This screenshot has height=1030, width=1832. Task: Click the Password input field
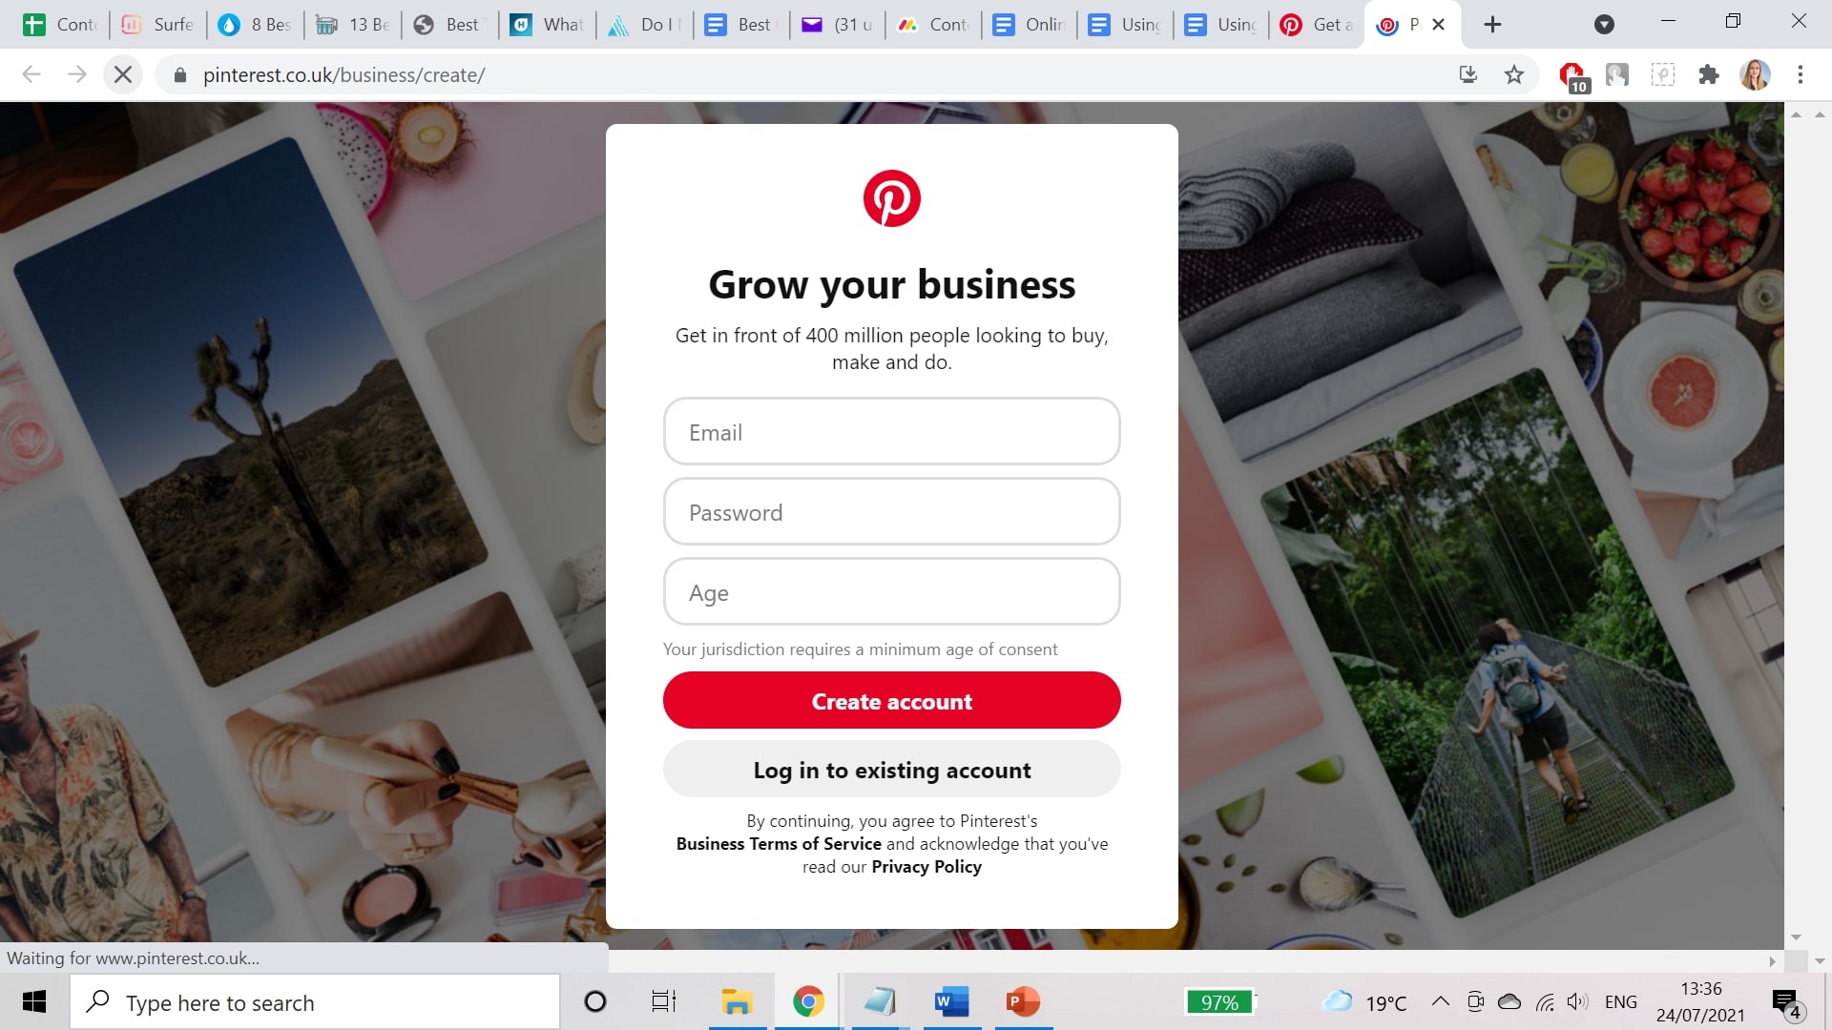click(x=891, y=510)
